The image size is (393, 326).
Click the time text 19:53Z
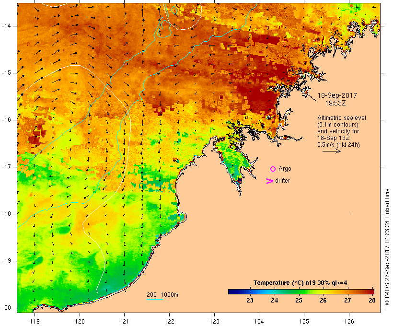(335, 103)
